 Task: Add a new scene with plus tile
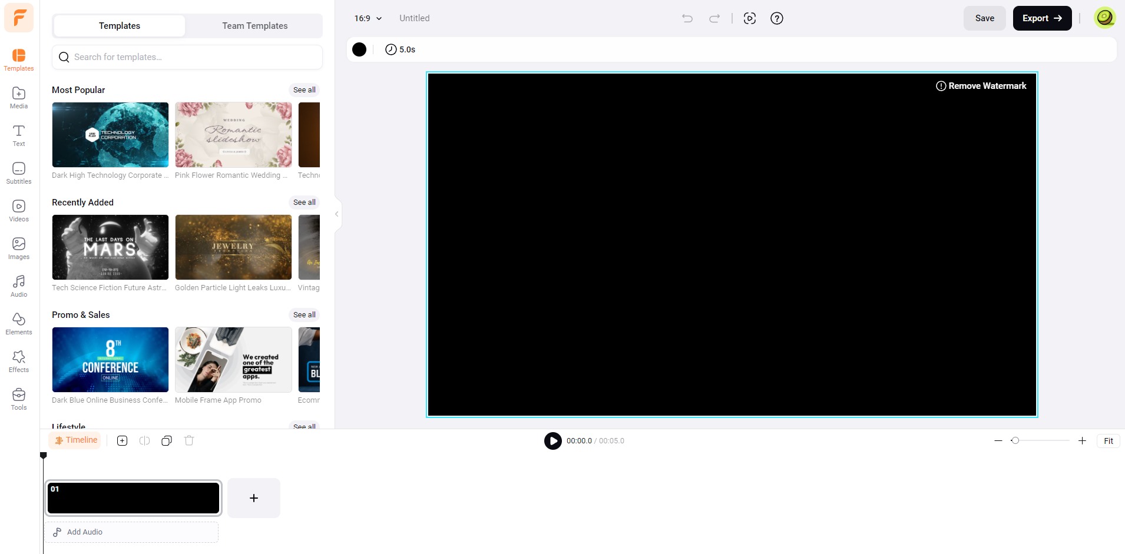click(x=254, y=498)
